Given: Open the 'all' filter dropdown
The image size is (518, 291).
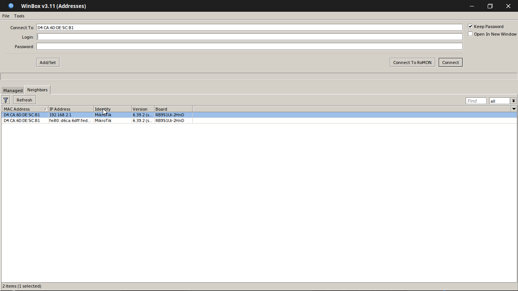Looking at the screenshot, I should 513,101.
